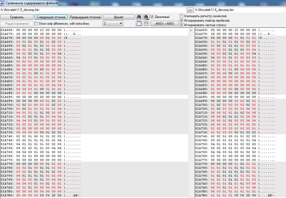Switch encoding with ANSI<->ANSI button
Screen dimensions: 286x198
click(x=164, y=24)
